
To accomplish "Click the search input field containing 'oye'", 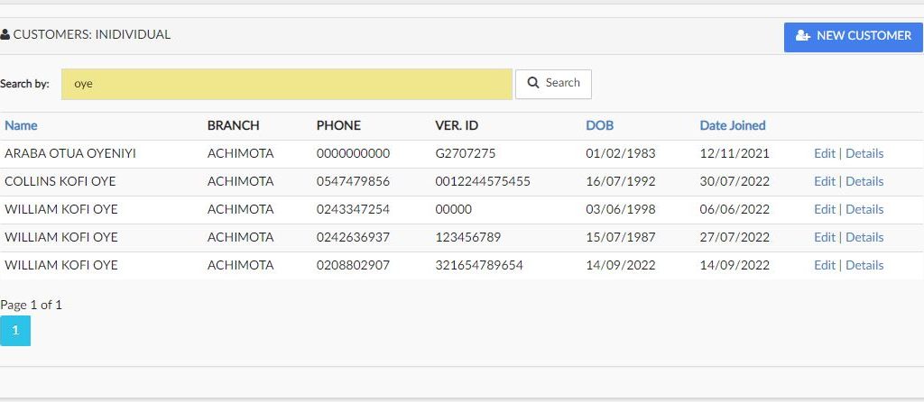I will 286,85.
